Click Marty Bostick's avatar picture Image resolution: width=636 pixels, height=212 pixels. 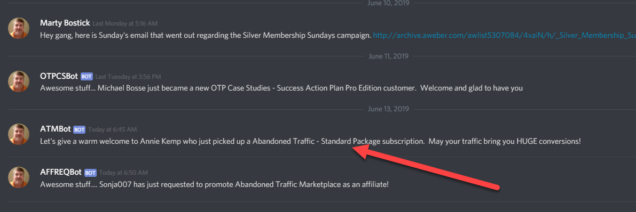coord(19,28)
